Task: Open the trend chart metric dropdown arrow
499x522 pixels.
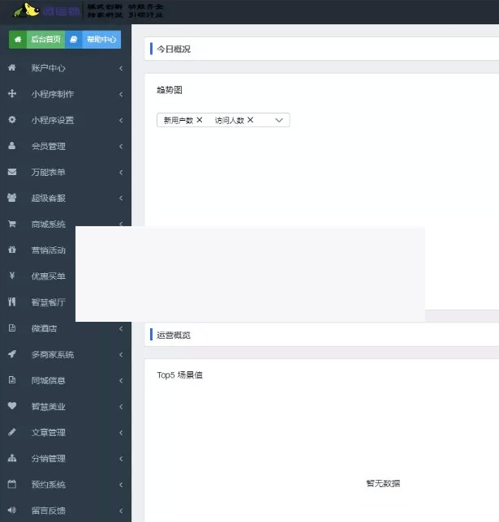Action: click(279, 120)
